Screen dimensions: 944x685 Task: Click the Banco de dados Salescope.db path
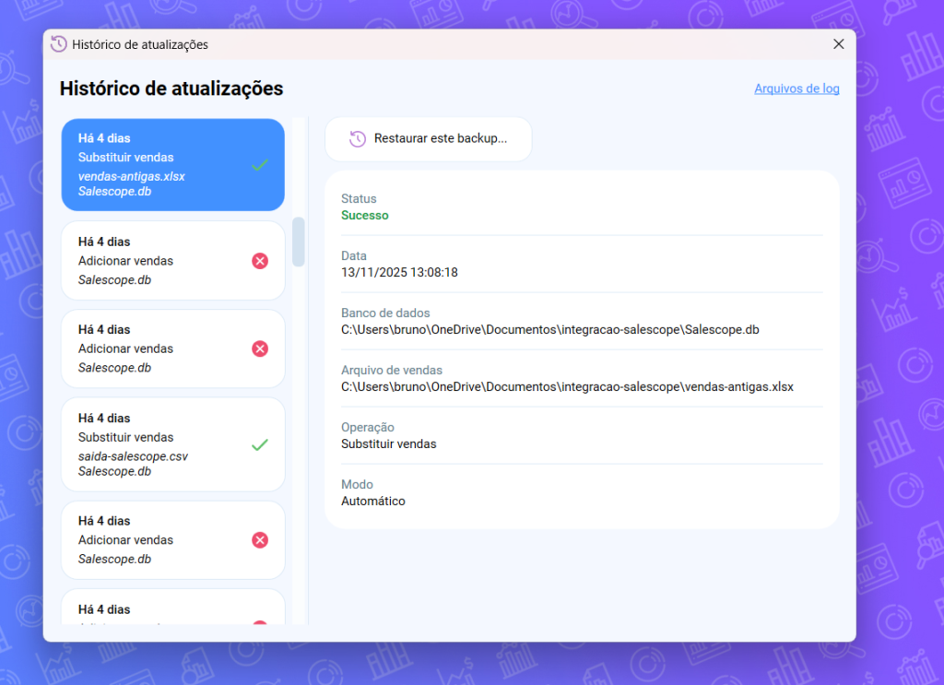click(550, 330)
